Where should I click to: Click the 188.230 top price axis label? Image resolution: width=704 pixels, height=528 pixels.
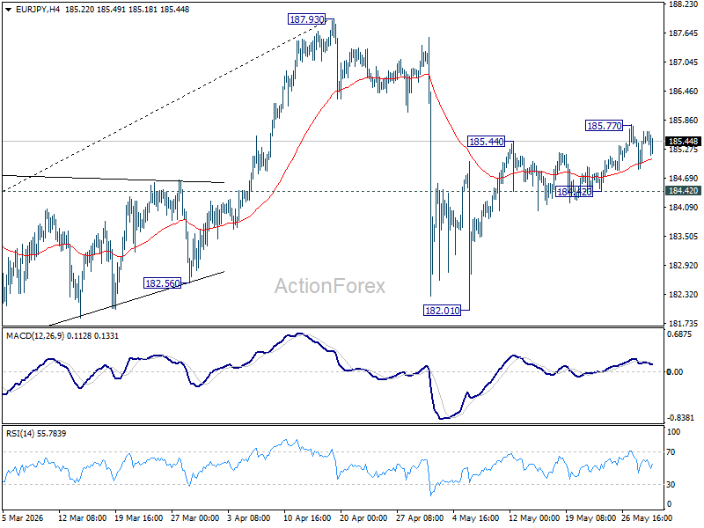[x=684, y=4]
